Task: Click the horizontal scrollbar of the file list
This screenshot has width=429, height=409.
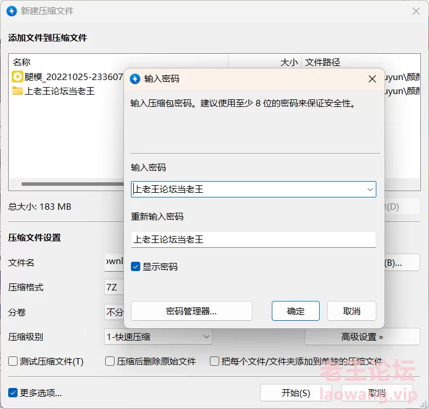Action: tap(72, 184)
